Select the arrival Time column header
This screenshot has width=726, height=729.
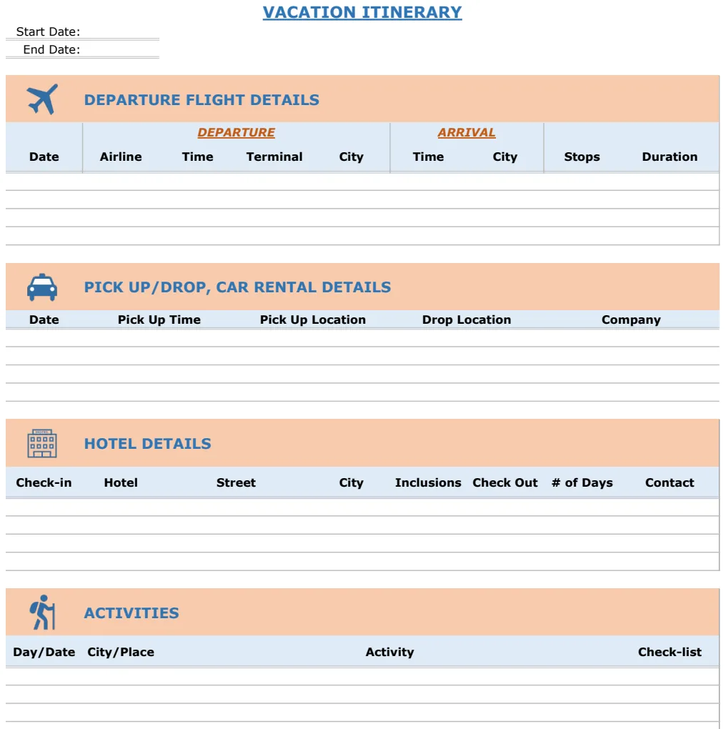pyautogui.click(x=428, y=157)
